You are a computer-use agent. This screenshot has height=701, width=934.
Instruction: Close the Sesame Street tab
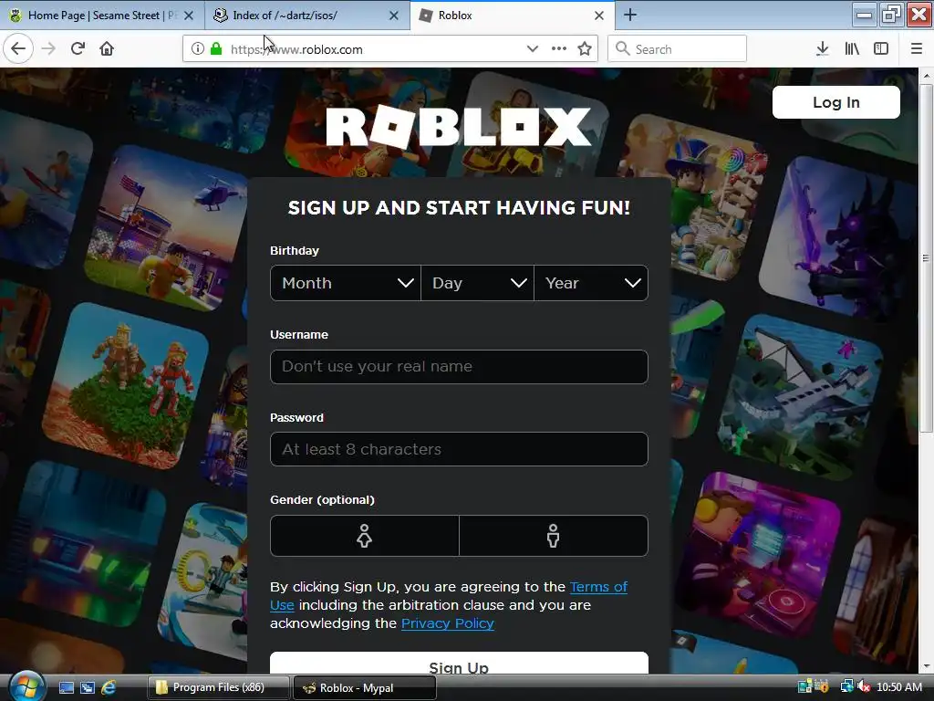pyautogui.click(x=189, y=16)
